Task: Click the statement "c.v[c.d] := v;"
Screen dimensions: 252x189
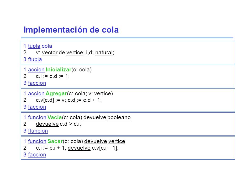Action: point(51,100)
